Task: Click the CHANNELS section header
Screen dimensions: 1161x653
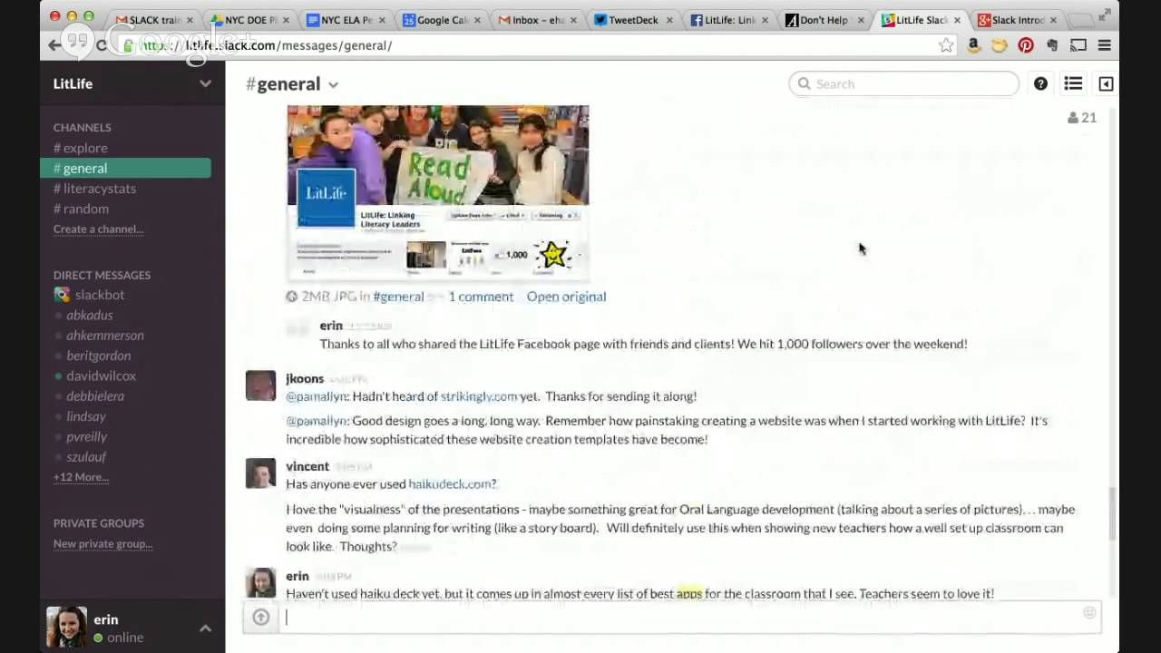Action: tap(82, 128)
